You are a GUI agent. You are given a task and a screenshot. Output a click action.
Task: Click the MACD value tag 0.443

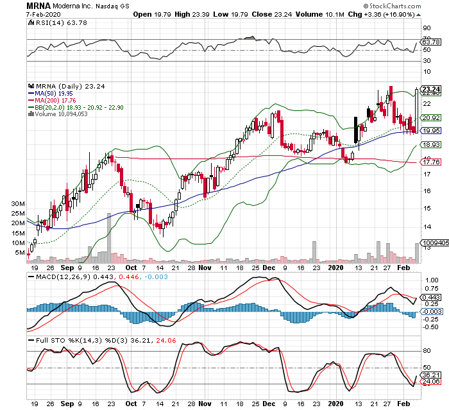(x=431, y=296)
